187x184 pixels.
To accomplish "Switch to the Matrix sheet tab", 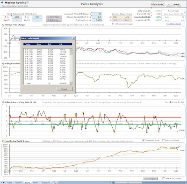I will [36, 183].
